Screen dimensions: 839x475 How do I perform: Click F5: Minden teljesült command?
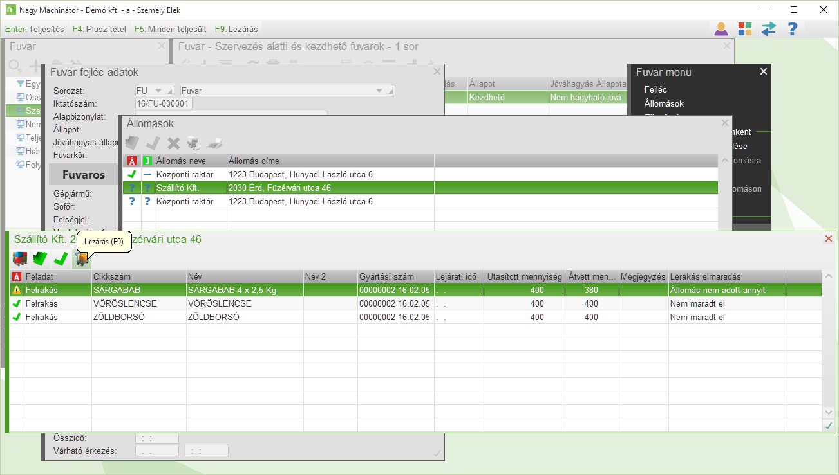(171, 29)
